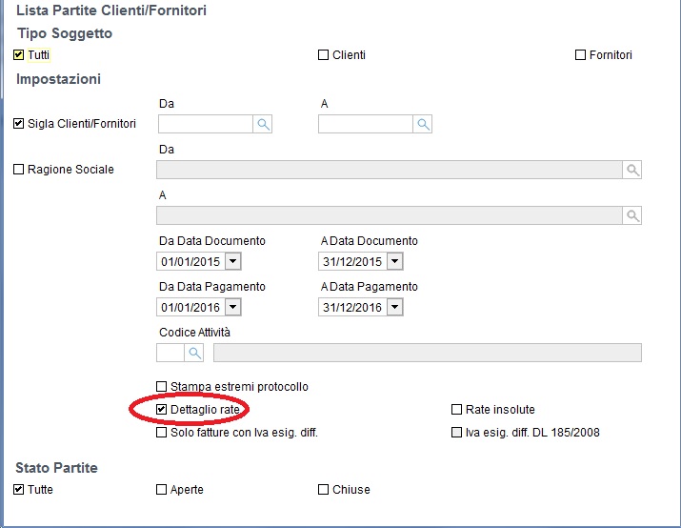Tick the Clienti checkbox
The height and width of the screenshot is (528, 681).
coord(323,54)
